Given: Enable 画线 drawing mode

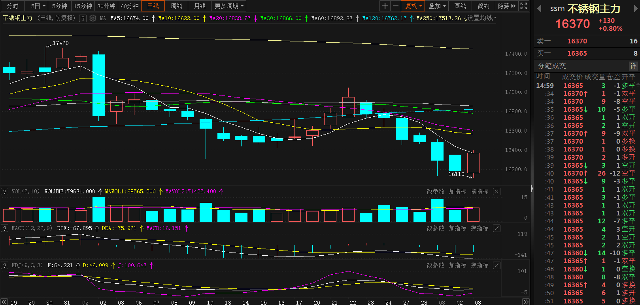Looking at the screenshot, I should point(460,6).
